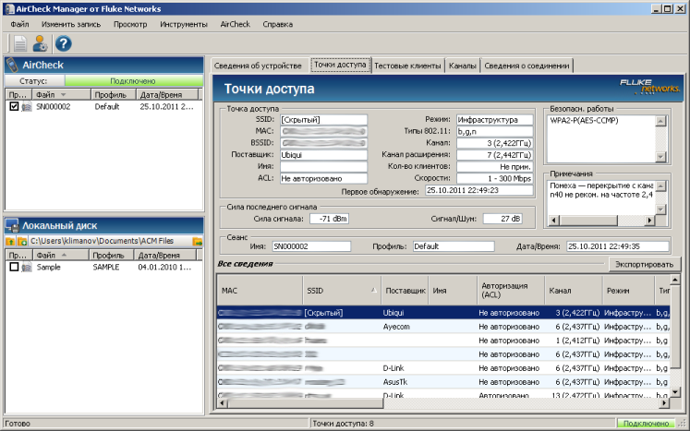Open the Изменить запись menu
Image resolution: width=690 pixels, height=431 pixels.
tap(71, 24)
